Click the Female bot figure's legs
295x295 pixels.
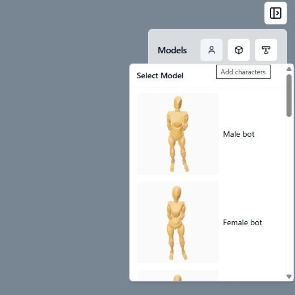(177, 244)
